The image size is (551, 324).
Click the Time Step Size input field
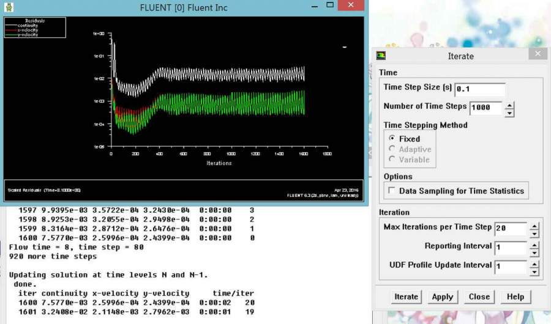(x=480, y=89)
